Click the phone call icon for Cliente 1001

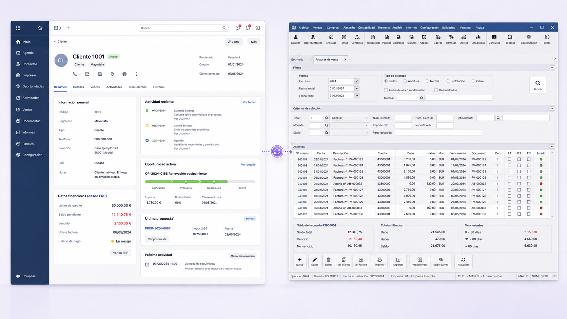coord(75,74)
